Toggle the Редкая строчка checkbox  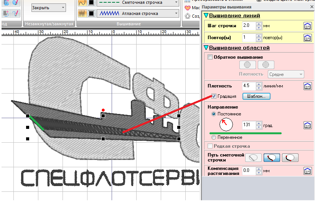coord(210,146)
